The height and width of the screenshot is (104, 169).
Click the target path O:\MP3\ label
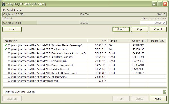[7, 19]
